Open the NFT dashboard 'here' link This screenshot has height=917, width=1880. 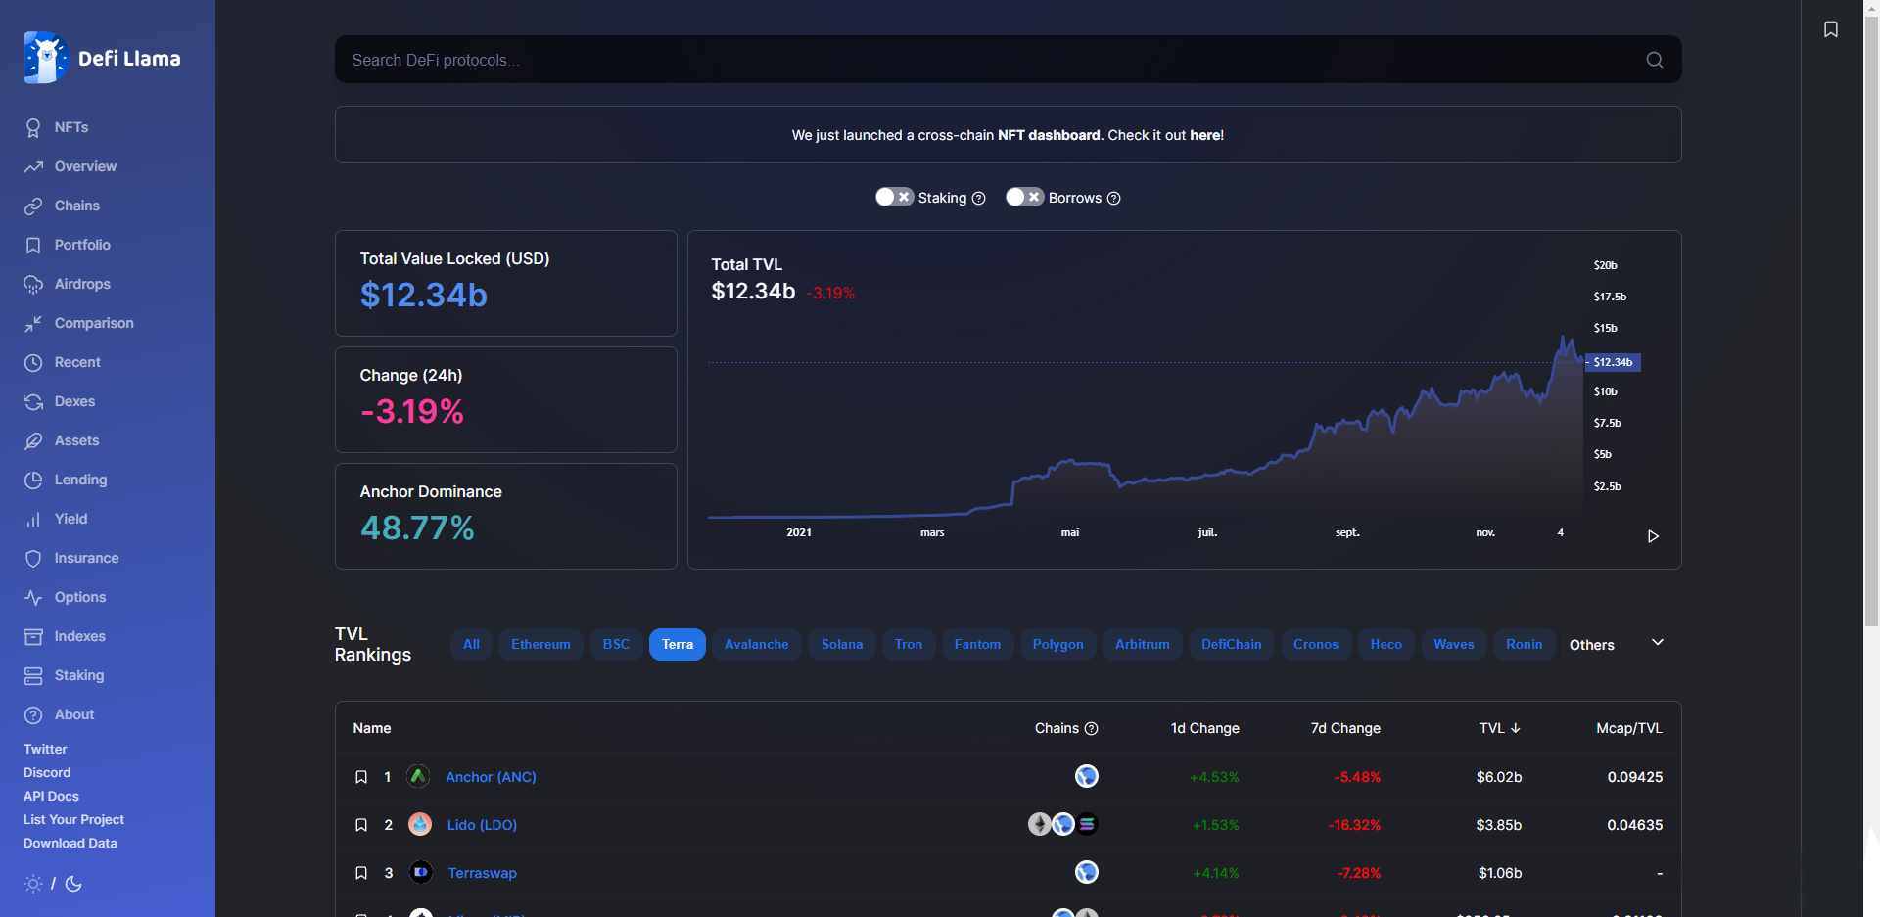pos(1204,135)
